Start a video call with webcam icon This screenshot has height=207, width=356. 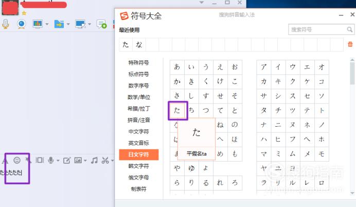click(21, 24)
